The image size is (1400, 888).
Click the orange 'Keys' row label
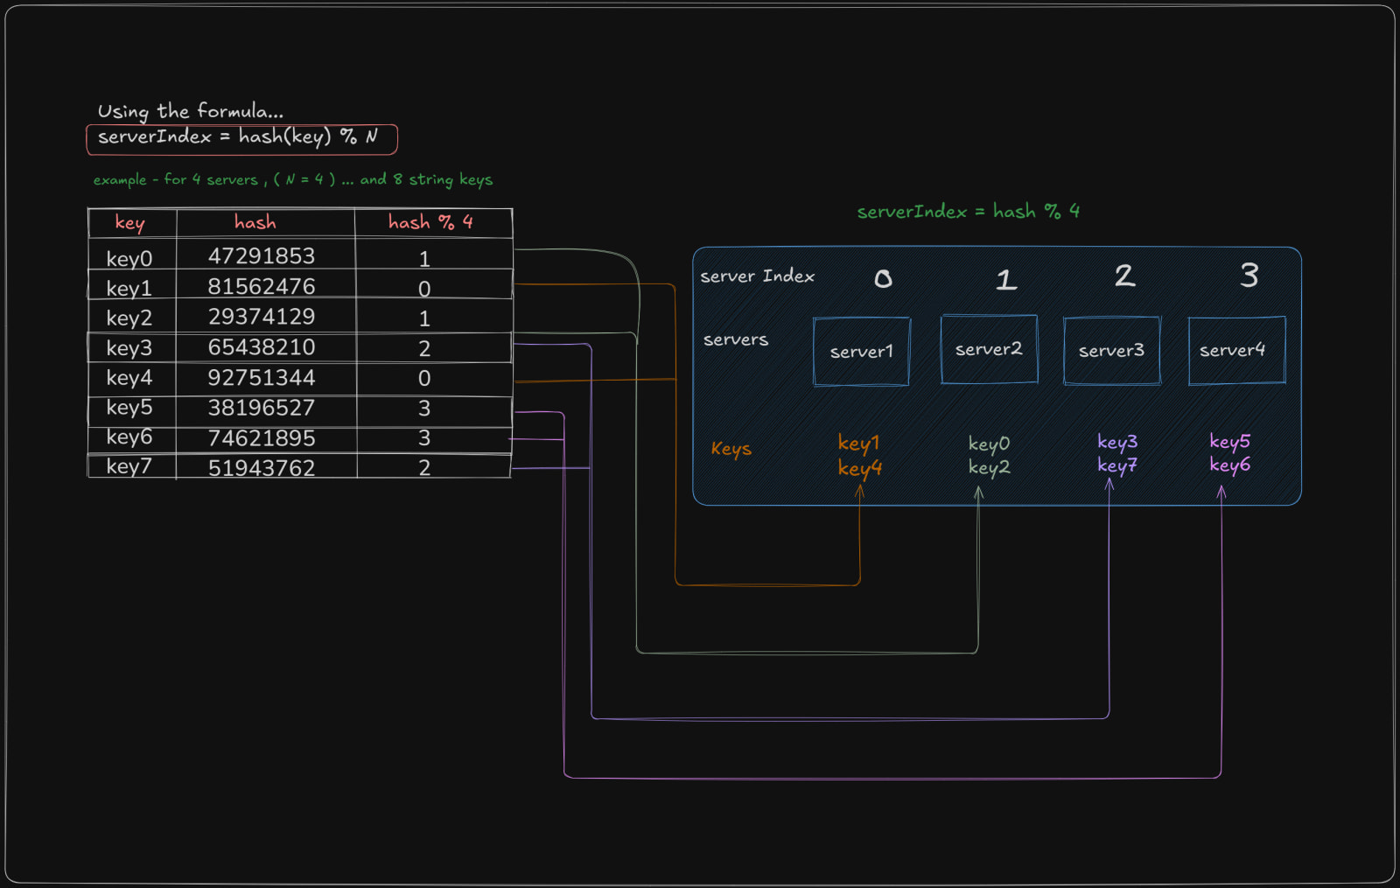click(x=731, y=449)
